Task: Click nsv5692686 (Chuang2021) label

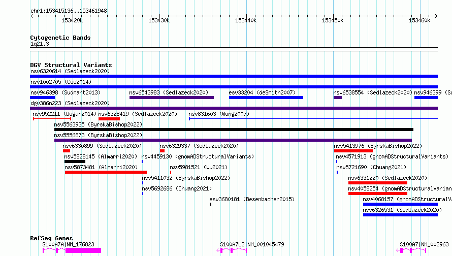Action: [x=177, y=188]
